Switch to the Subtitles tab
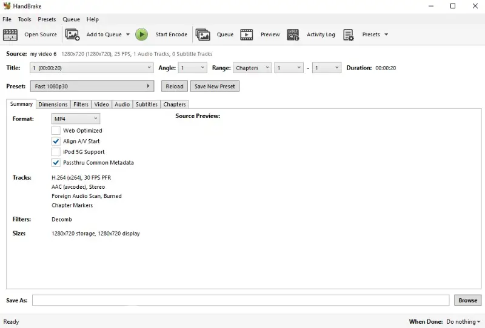Viewport: 485px width, 328px height. coord(147,105)
